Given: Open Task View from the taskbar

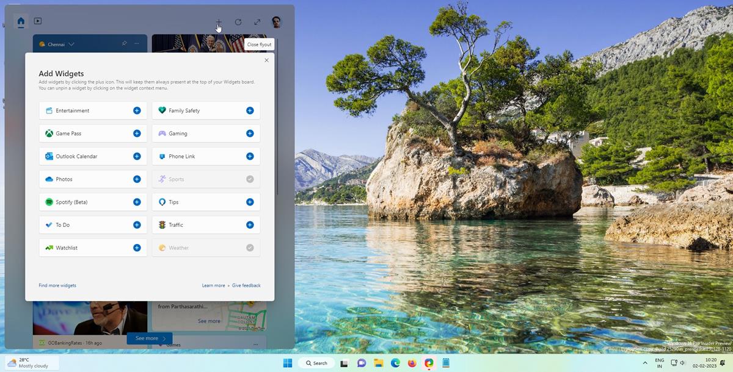Looking at the screenshot, I should [x=344, y=363].
